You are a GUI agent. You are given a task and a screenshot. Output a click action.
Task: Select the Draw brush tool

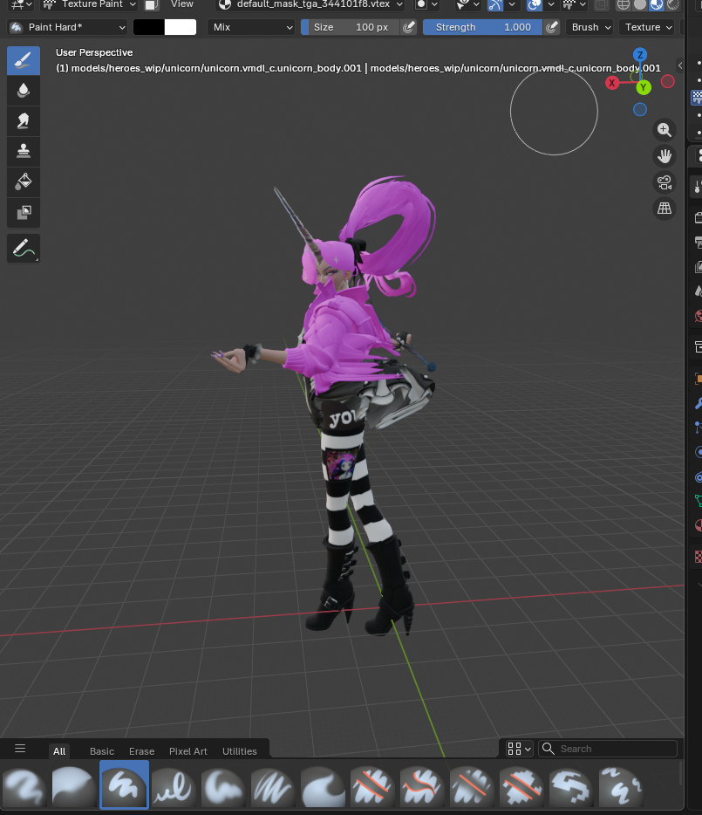[24, 61]
